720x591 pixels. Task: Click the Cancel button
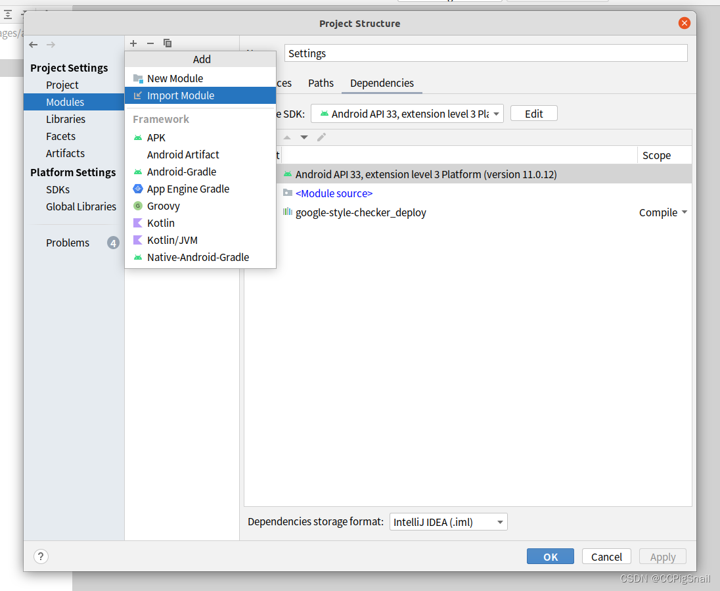[606, 557]
